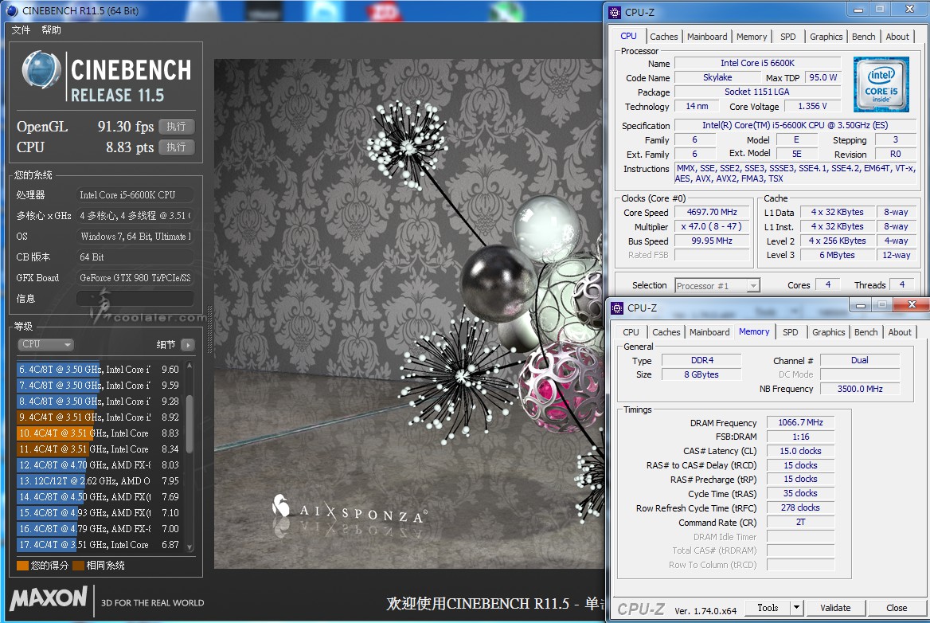Click ranking list scrollbar down arrow
This screenshot has height=623, width=930.
(x=190, y=547)
